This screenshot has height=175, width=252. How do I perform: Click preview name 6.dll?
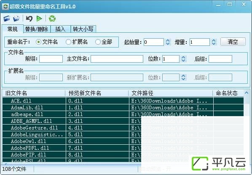[x=75, y=141]
